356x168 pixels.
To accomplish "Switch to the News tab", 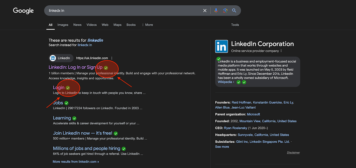I will tap(77, 25).
